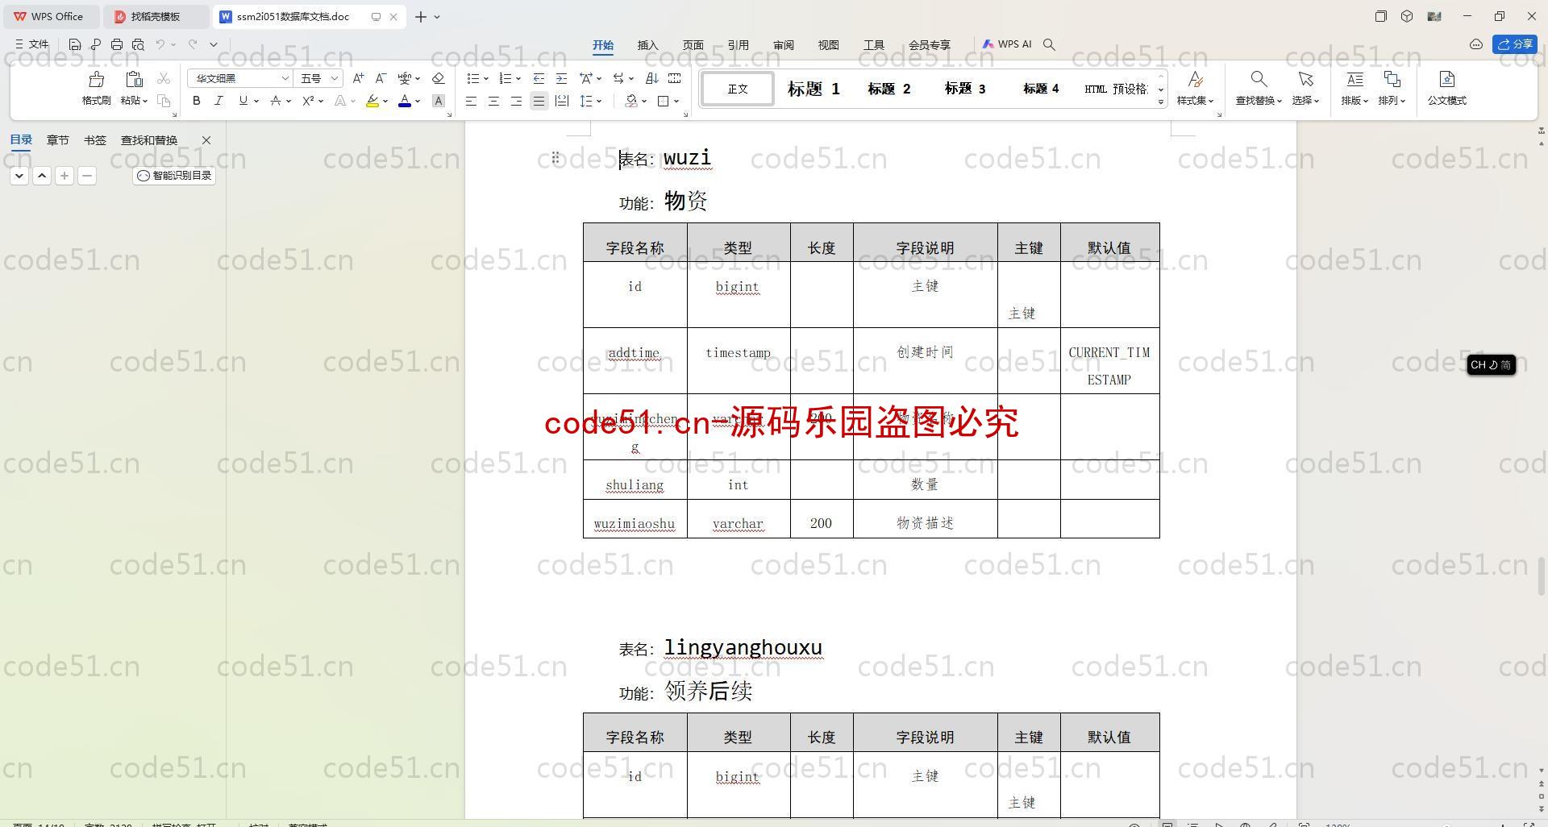The width and height of the screenshot is (1548, 827).
Task: Open WPS AI button
Action: coord(1006,44)
